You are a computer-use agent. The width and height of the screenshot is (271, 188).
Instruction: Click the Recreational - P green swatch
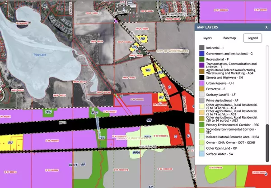202,59
